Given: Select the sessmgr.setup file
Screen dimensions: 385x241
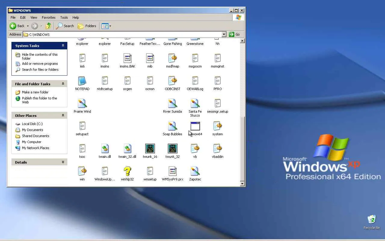Looking at the screenshot, I should coord(217,103).
